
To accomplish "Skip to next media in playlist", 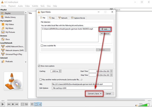I will tap(17, 104).
